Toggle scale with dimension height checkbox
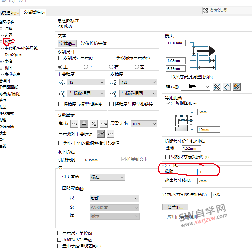This screenshot has height=248, width=252. [168, 77]
